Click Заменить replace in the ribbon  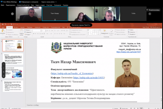click(x=132, y=32)
